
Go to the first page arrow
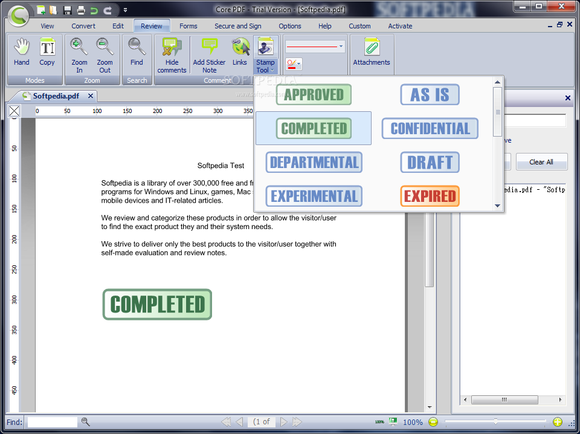[x=225, y=421]
